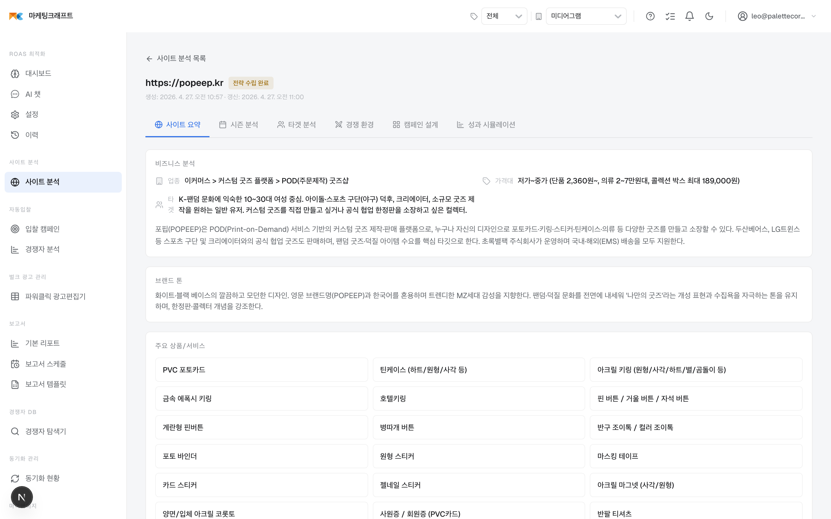Click the 전략 수립 완료 status badge
The height and width of the screenshot is (519, 831).
click(x=251, y=83)
